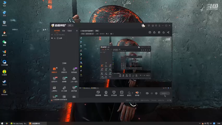Open the message icon in title bar
This screenshot has height=125, width=222.
[x=149, y=25]
